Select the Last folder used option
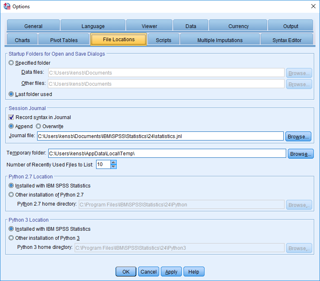This screenshot has height=281, width=320. pyautogui.click(x=11, y=94)
